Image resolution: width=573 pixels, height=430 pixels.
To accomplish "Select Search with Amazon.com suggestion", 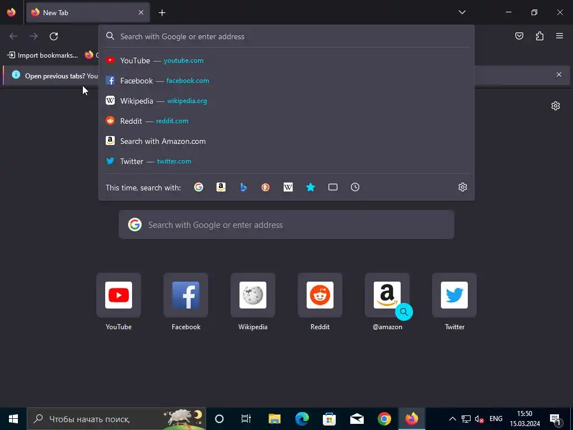I will [287, 141].
